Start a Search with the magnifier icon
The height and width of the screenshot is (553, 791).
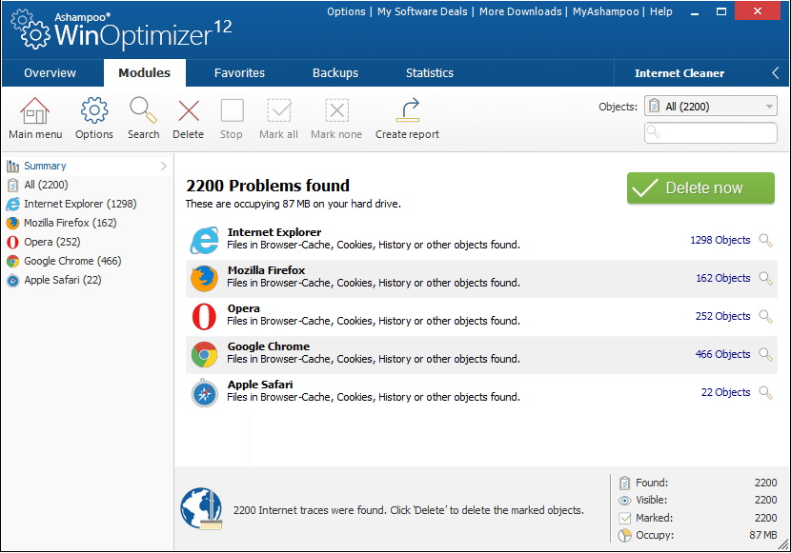click(x=143, y=110)
